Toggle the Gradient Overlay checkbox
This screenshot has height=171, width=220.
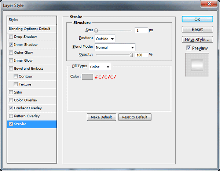click(x=11, y=108)
